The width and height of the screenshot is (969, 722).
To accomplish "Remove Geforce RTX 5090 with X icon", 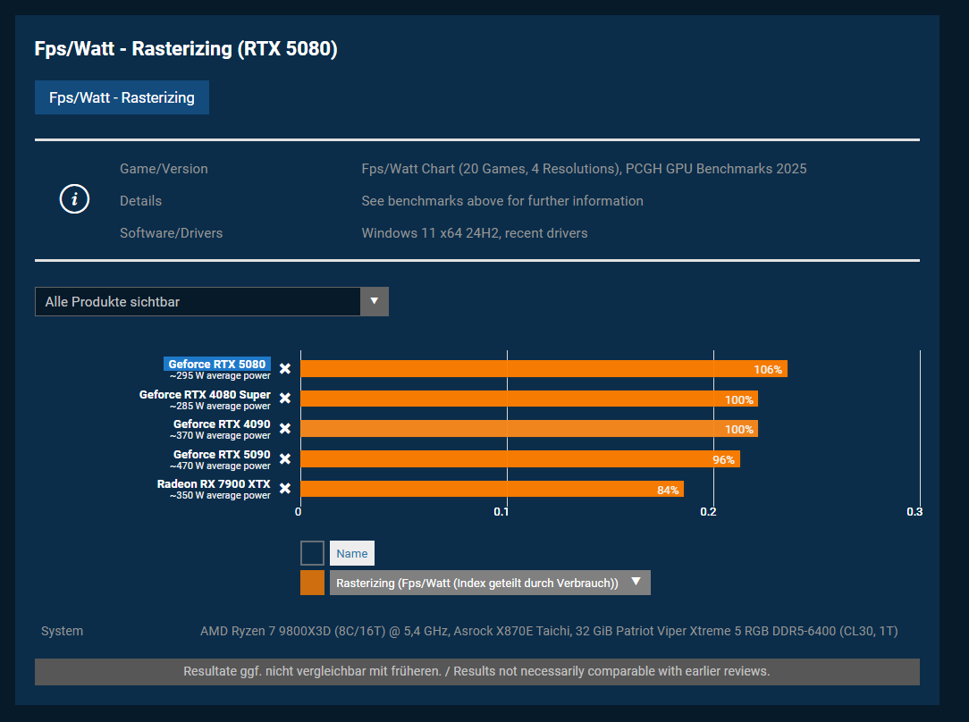I will coord(285,459).
